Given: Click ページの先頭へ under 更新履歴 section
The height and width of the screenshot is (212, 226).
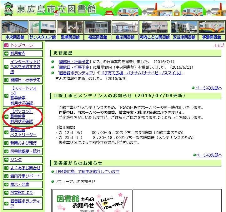Looking at the screenshot, I should pos(208,88).
